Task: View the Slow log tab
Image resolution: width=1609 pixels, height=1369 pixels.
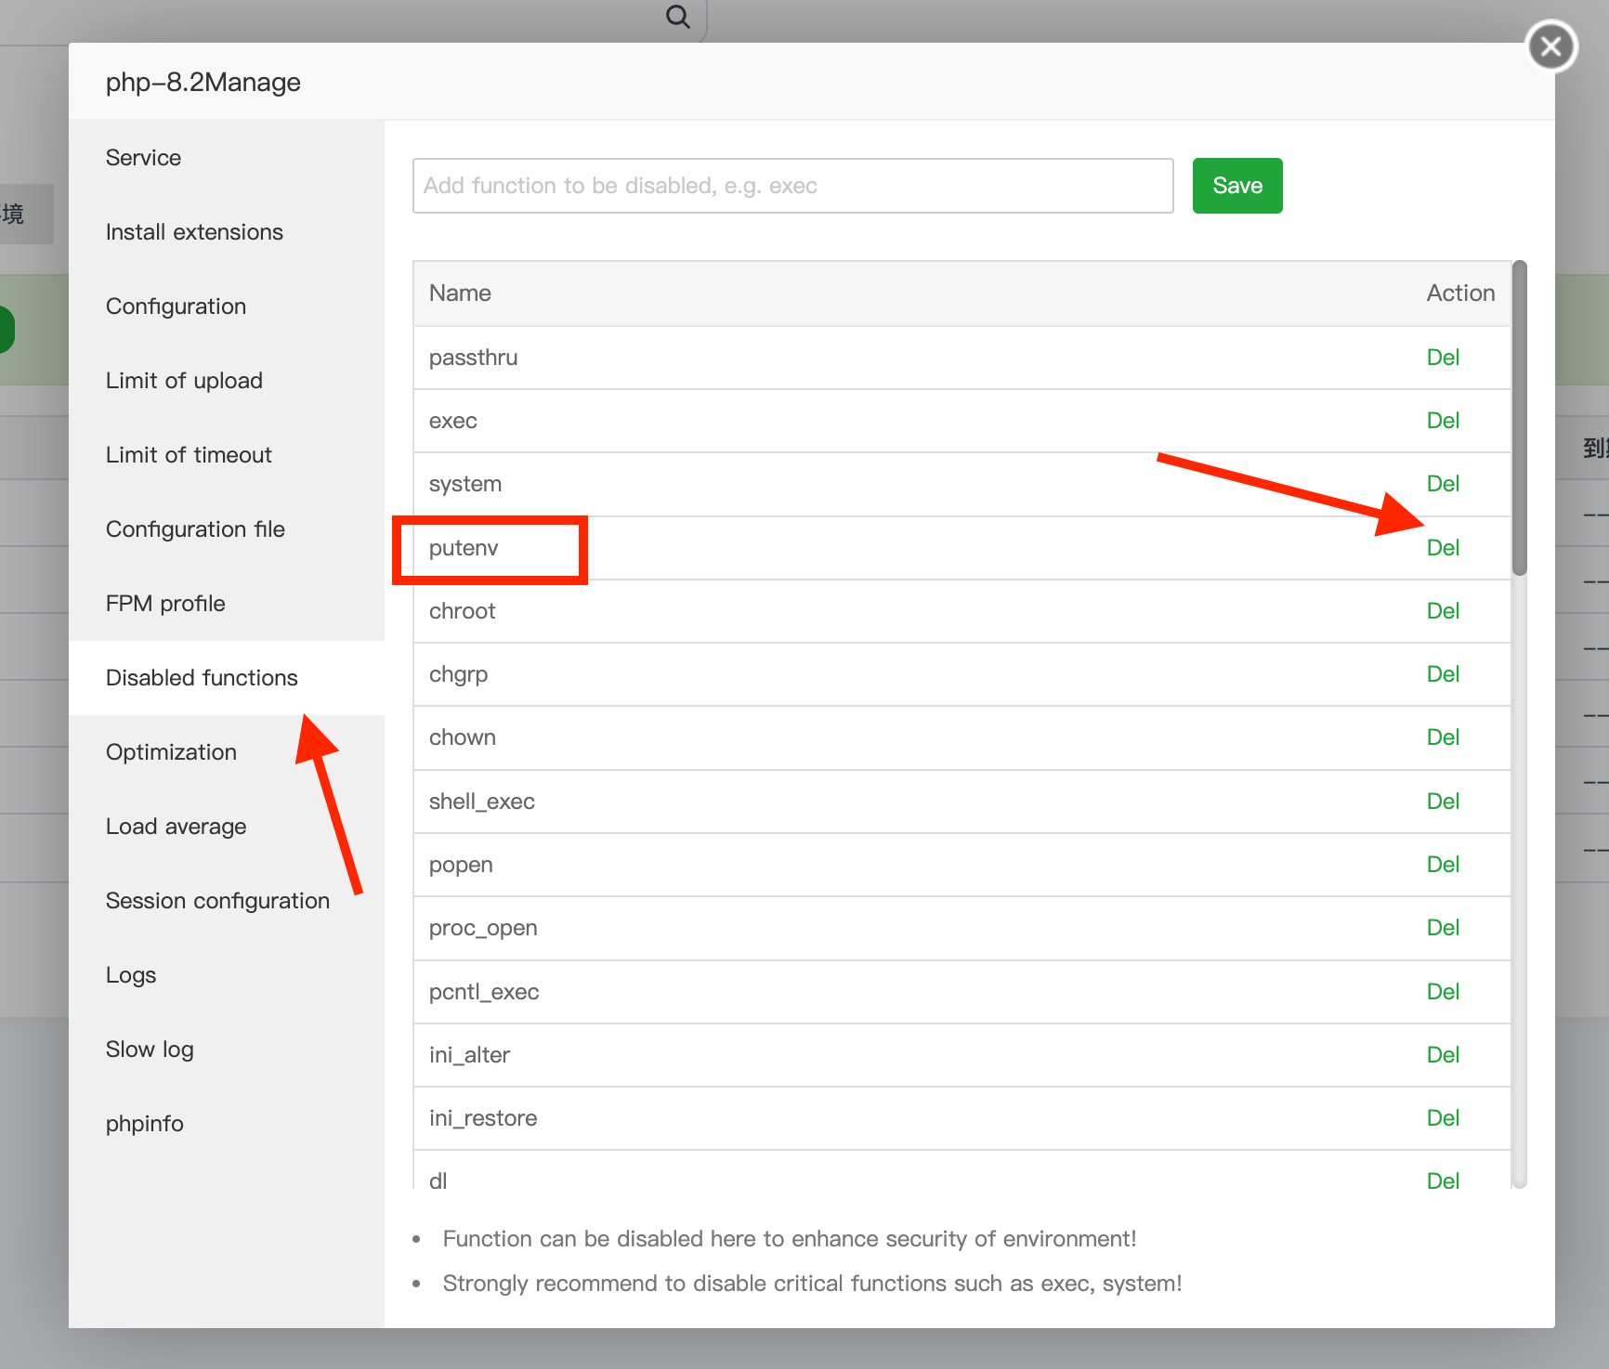Action: tap(150, 1050)
